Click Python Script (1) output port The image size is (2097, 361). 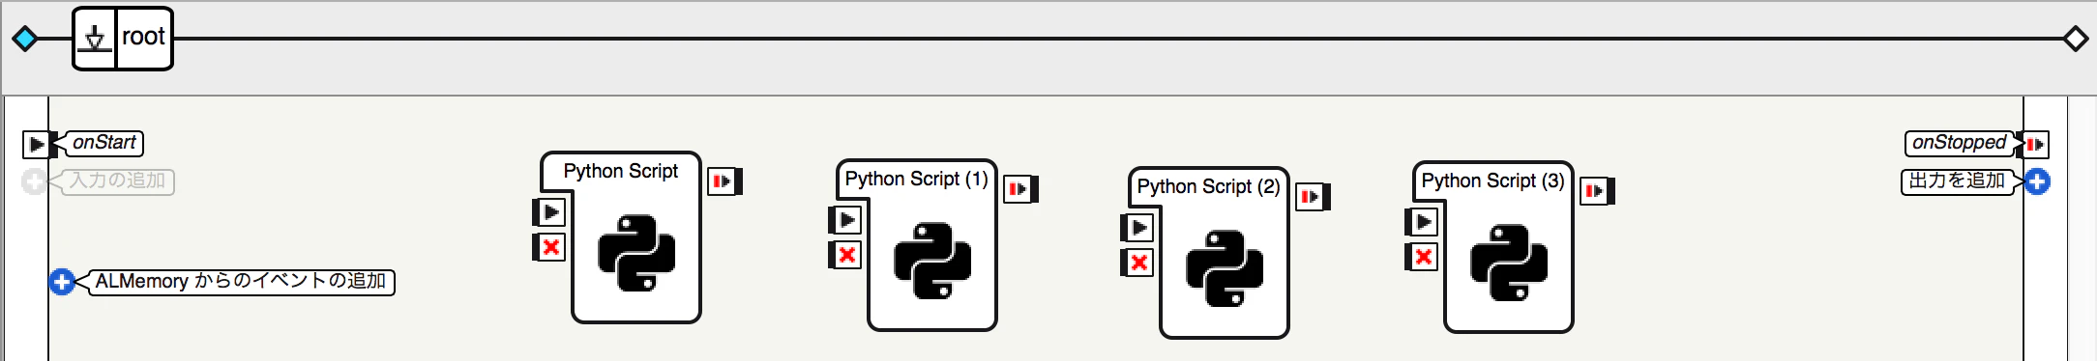(1020, 189)
